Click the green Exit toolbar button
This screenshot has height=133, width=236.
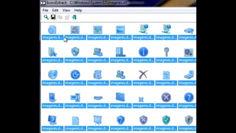[x=74, y=17]
